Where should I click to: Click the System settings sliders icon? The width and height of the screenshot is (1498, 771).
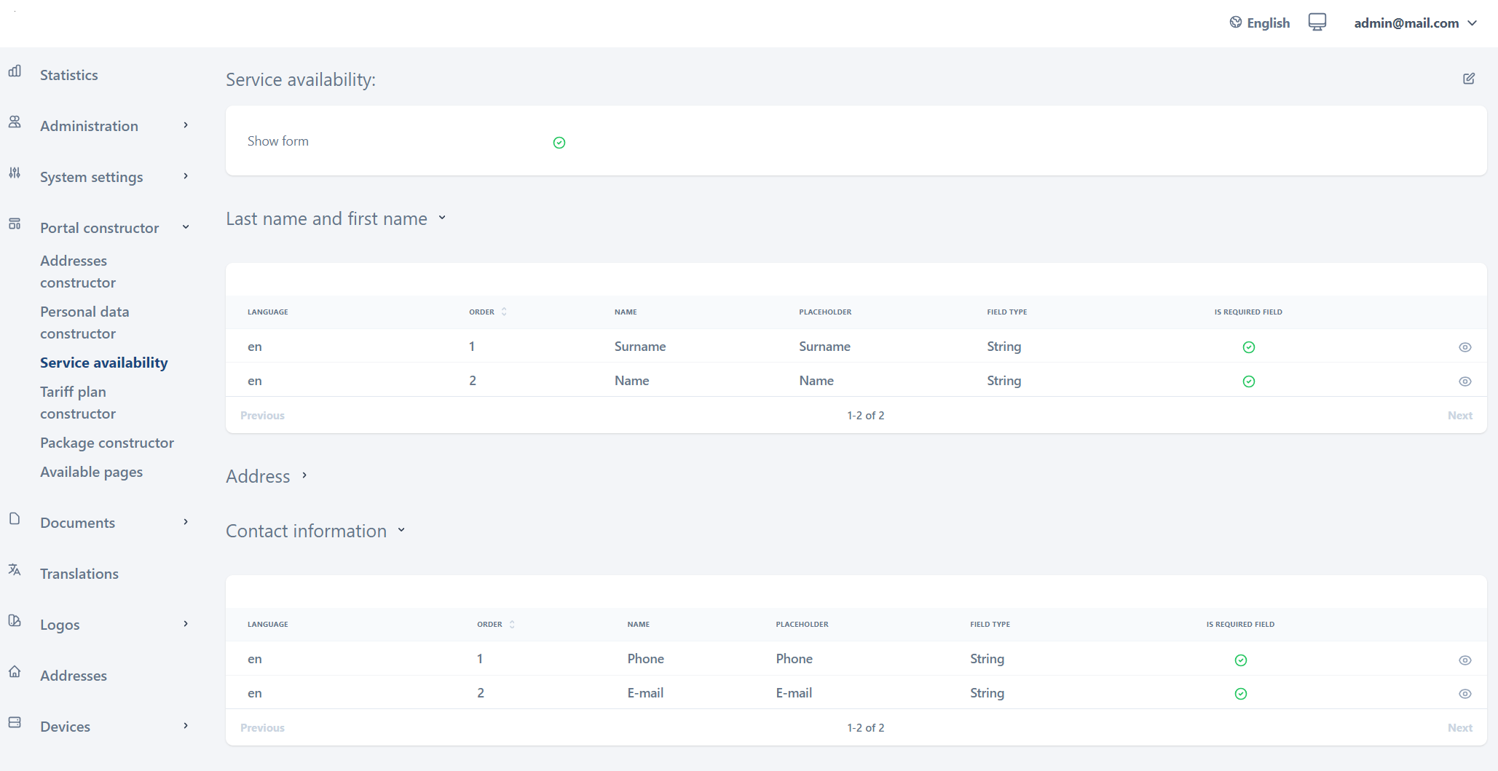click(15, 173)
